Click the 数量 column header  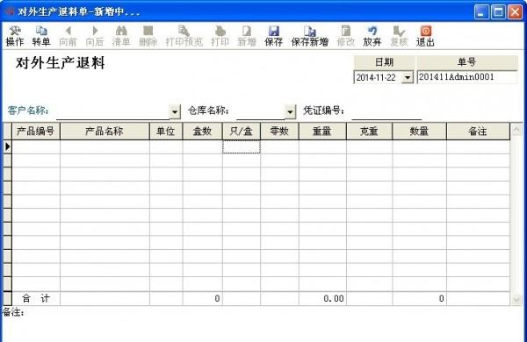(x=419, y=132)
